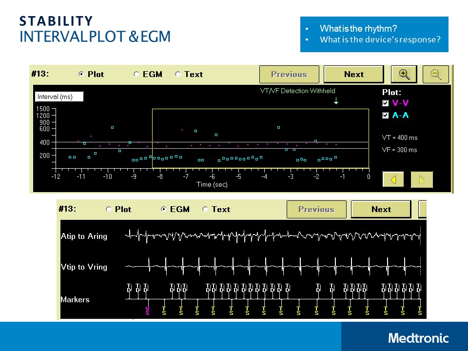The height and width of the screenshot is (351, 468).
Task: Click the left yellow arrow to scroll the plot back
Action: [393, 180]
